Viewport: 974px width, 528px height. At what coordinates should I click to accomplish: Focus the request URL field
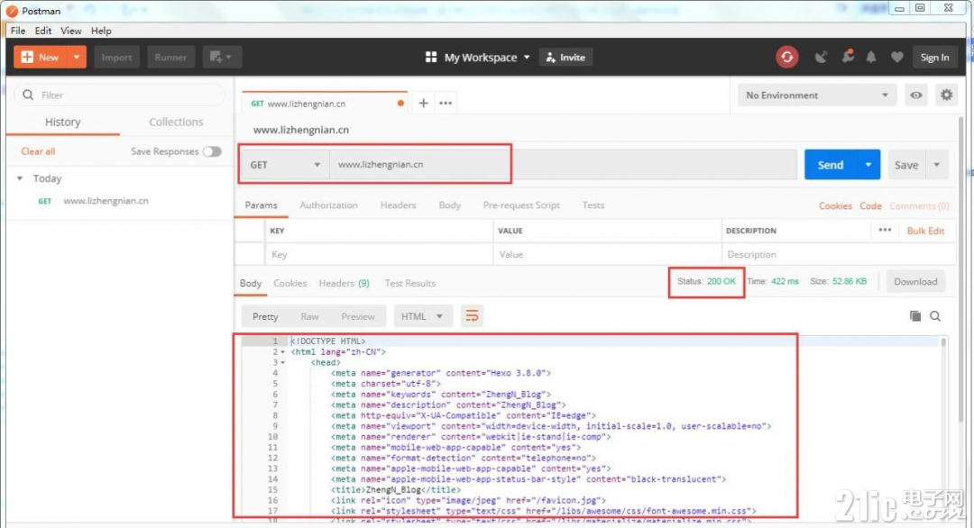(563, 164)
